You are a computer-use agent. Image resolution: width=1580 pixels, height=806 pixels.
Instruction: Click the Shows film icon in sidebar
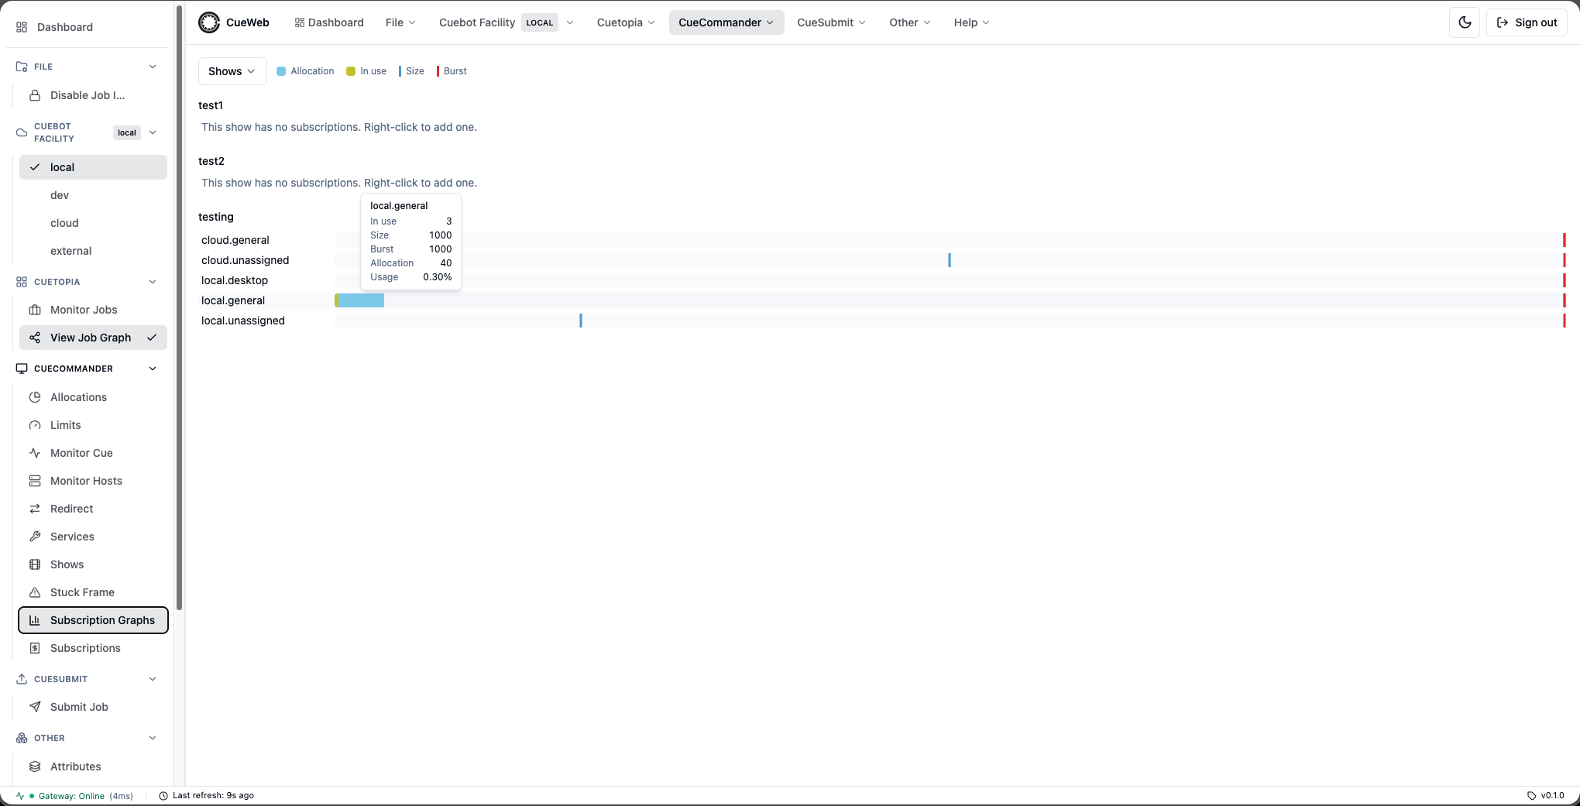coord(35,564)
